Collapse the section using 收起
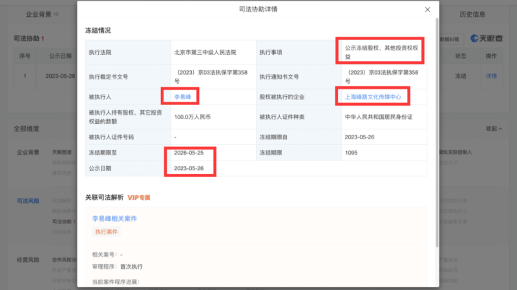 494,128
